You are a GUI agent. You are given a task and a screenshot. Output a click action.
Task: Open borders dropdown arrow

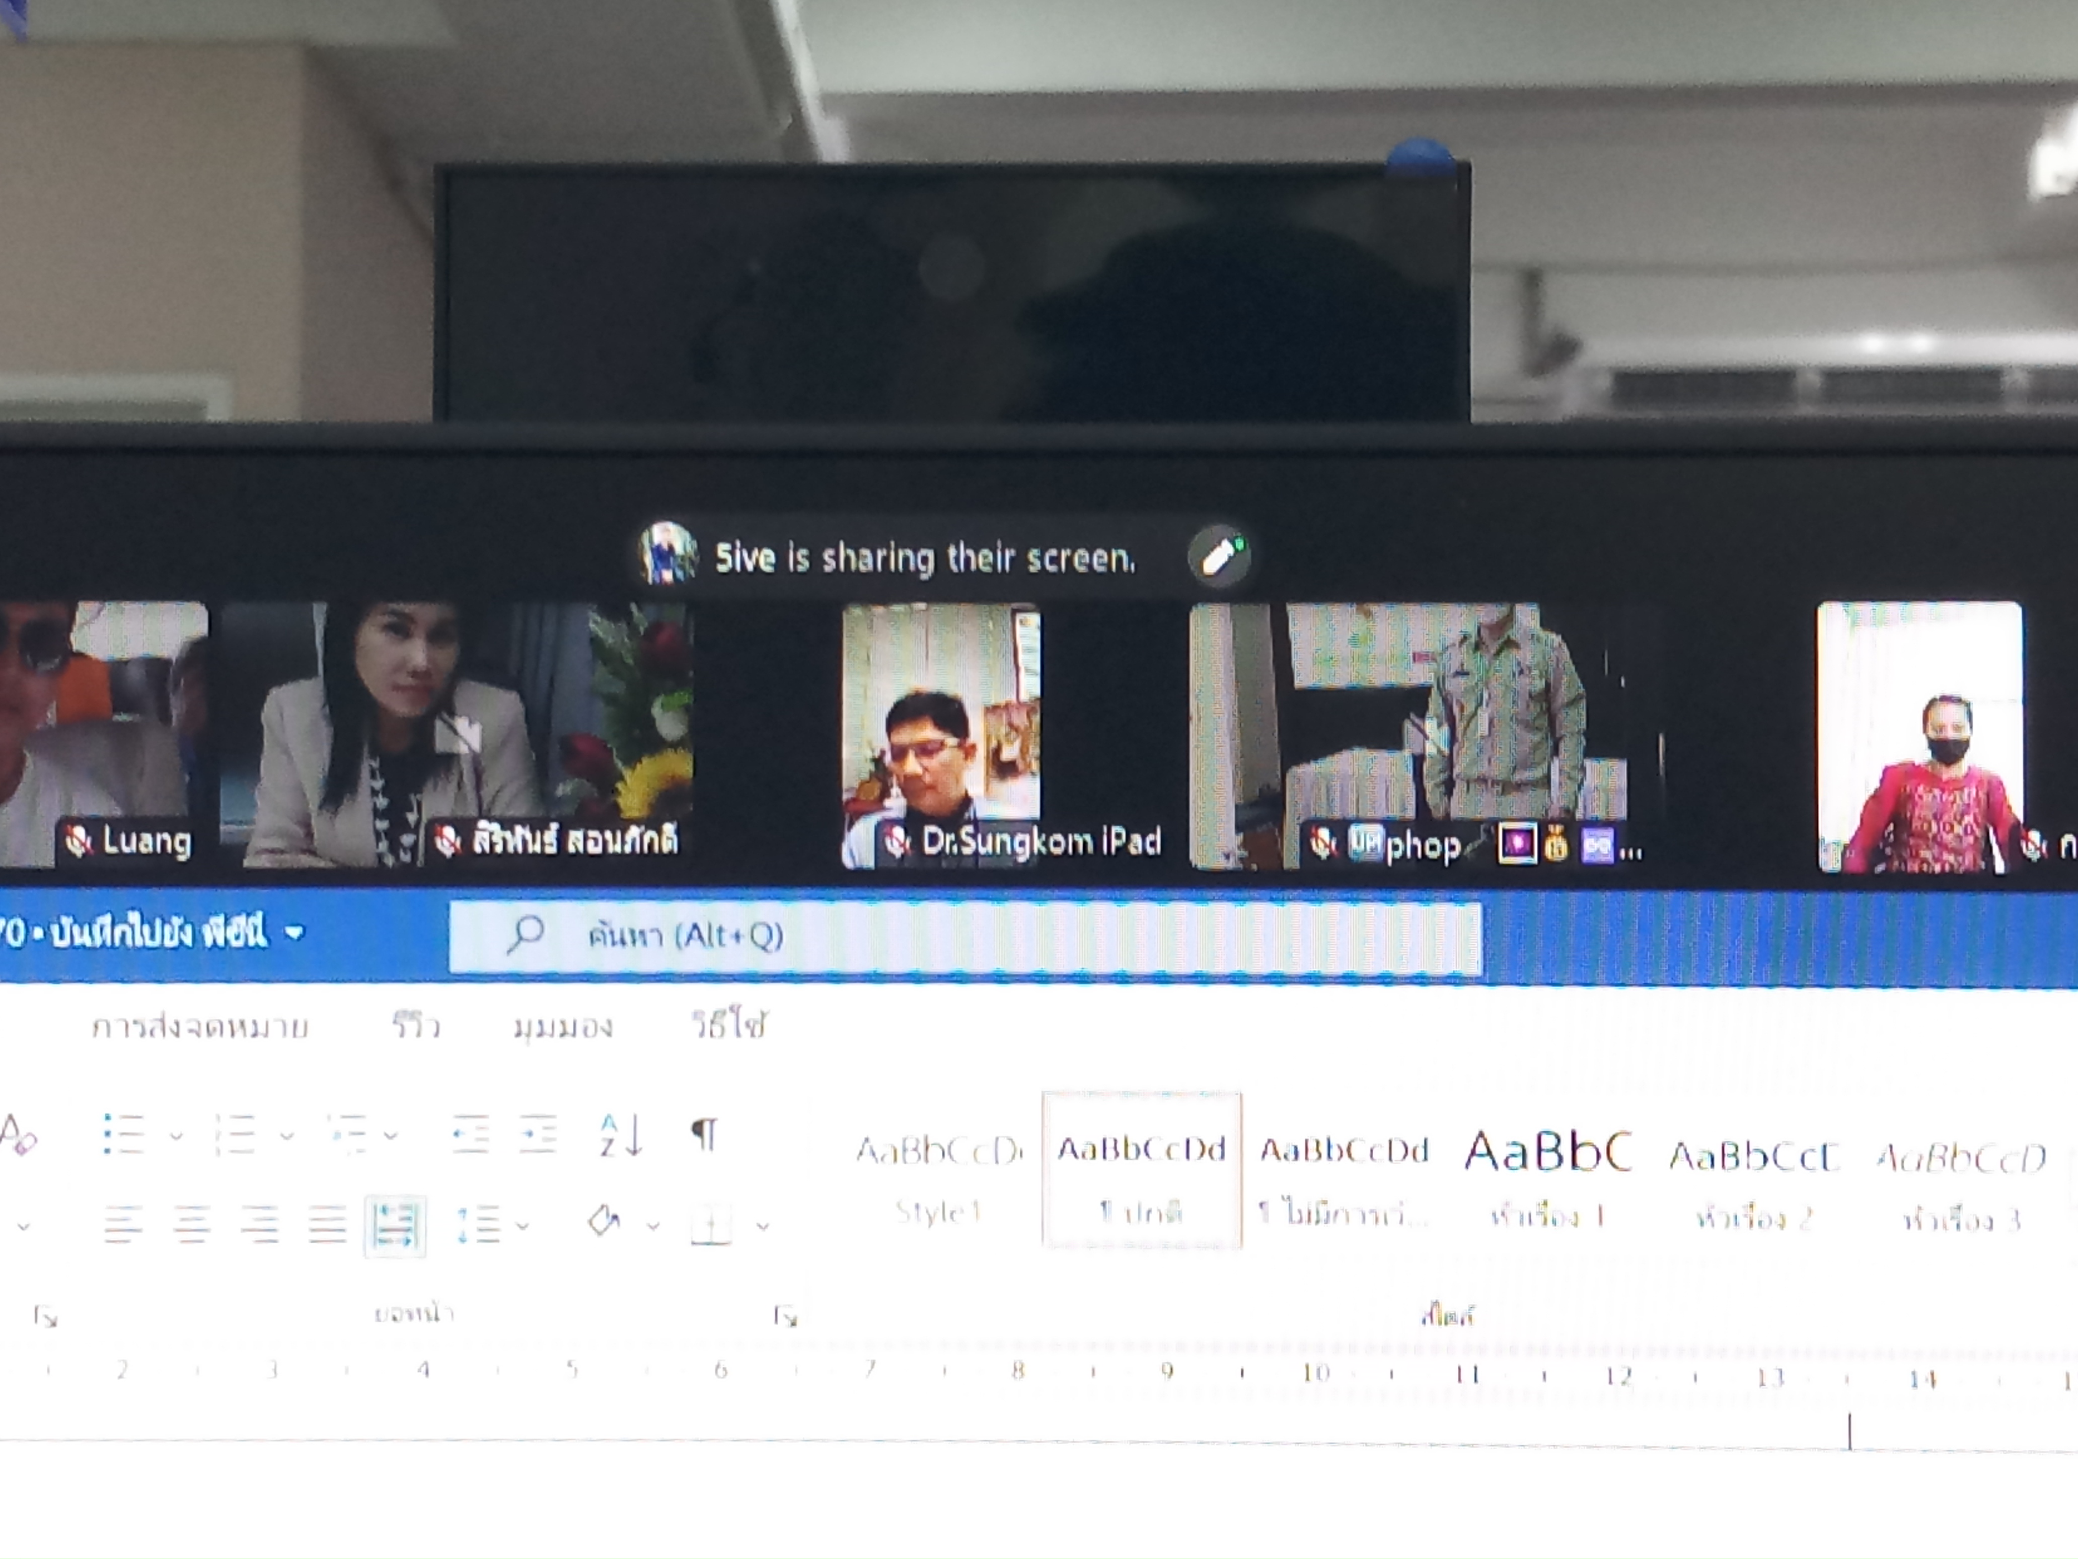[x=763, y=1226]
